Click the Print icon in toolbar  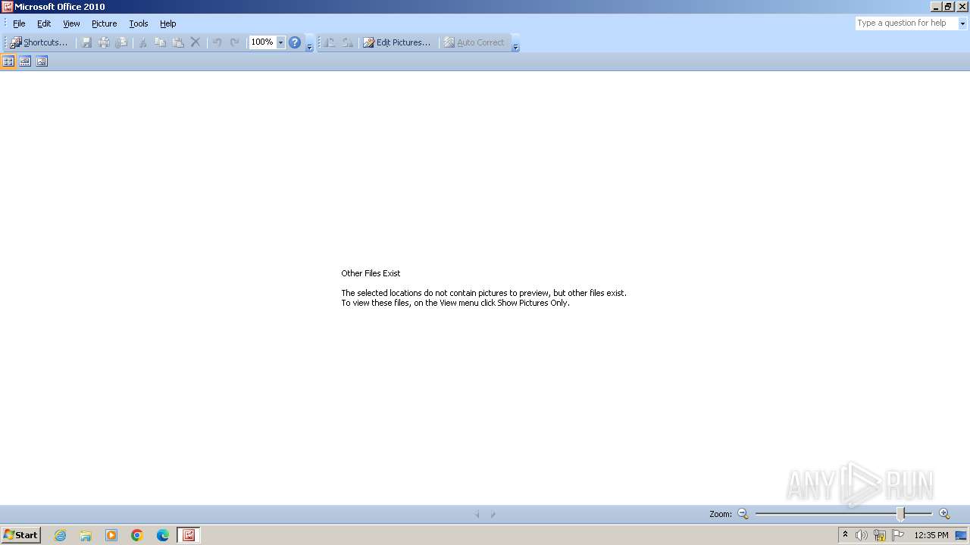[x=104, y=42]
